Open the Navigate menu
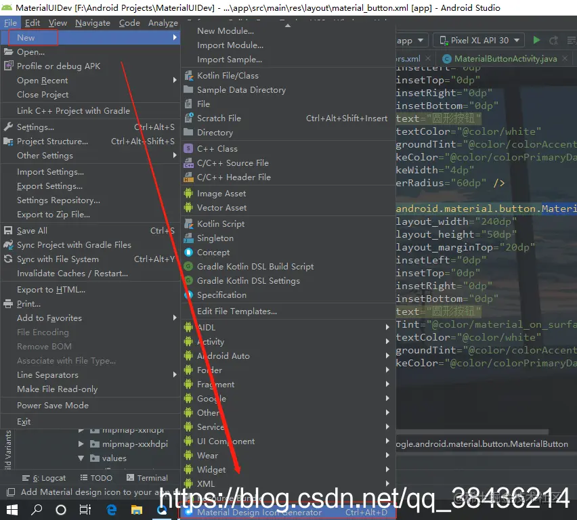The height and width of the screenshot is (520, 577). click(x=93, y=23)
